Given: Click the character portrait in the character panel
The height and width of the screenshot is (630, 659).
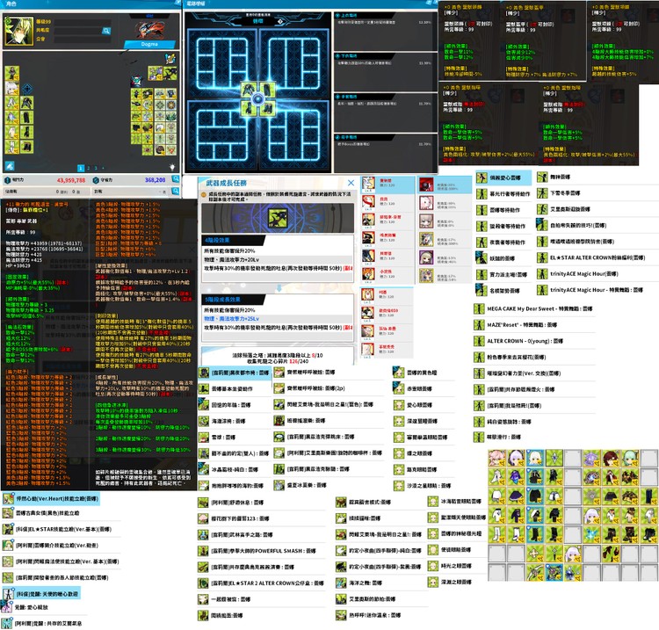Looking at the screenshot, I should pyautogui.click(x=18, y=30).
